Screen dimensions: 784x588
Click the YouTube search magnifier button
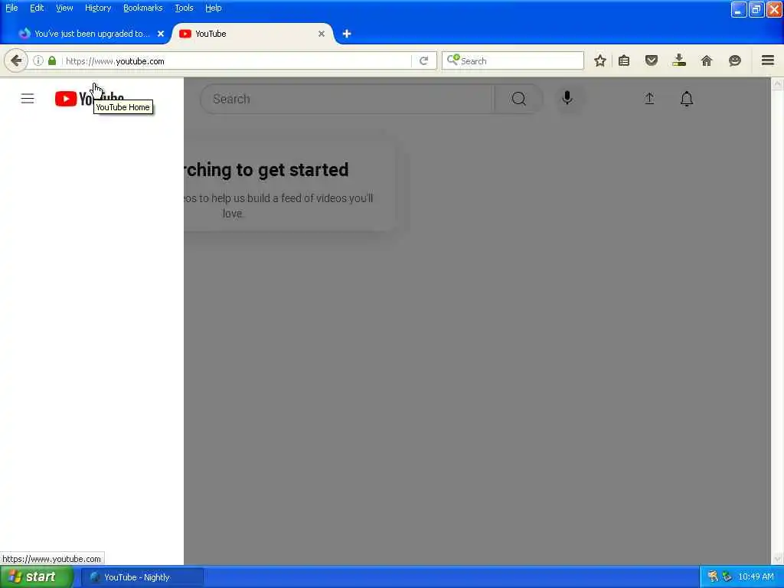click(x=518, y=99)
